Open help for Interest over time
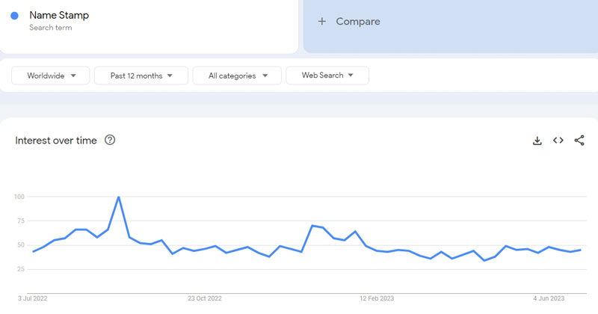The image size is (598, 314). [110, 140]
